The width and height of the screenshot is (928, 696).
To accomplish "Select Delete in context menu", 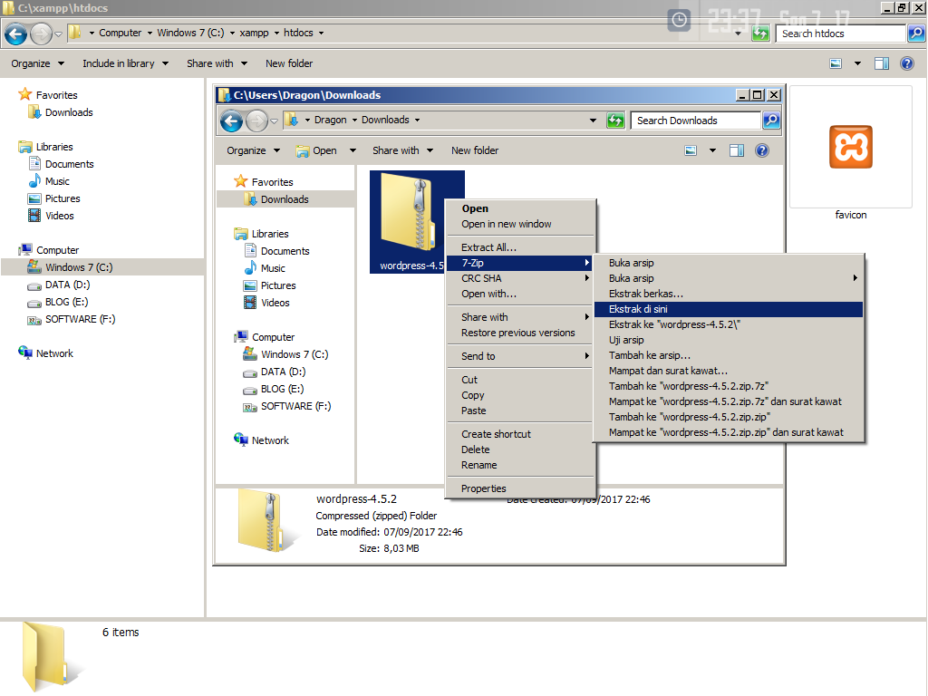I will 520,449.
